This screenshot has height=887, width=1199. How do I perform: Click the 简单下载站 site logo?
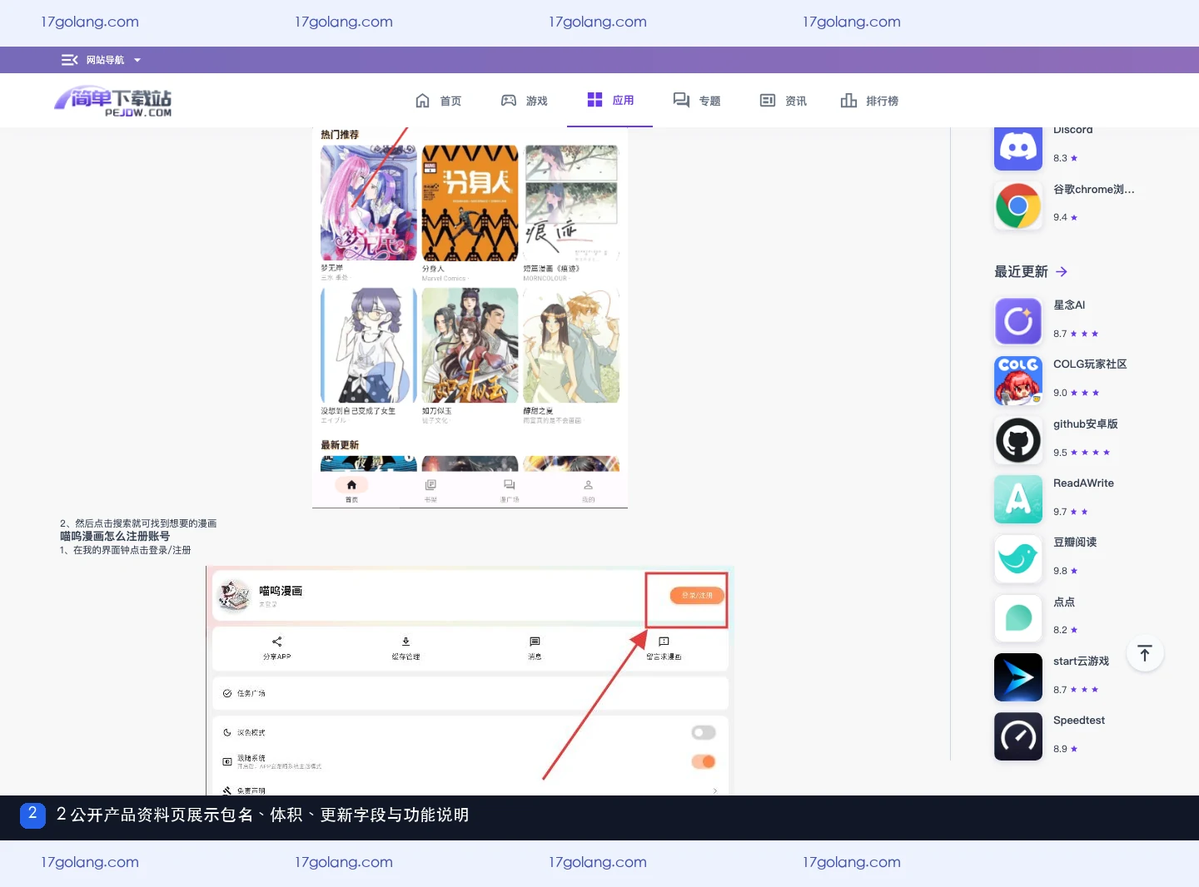pos(113,102)
